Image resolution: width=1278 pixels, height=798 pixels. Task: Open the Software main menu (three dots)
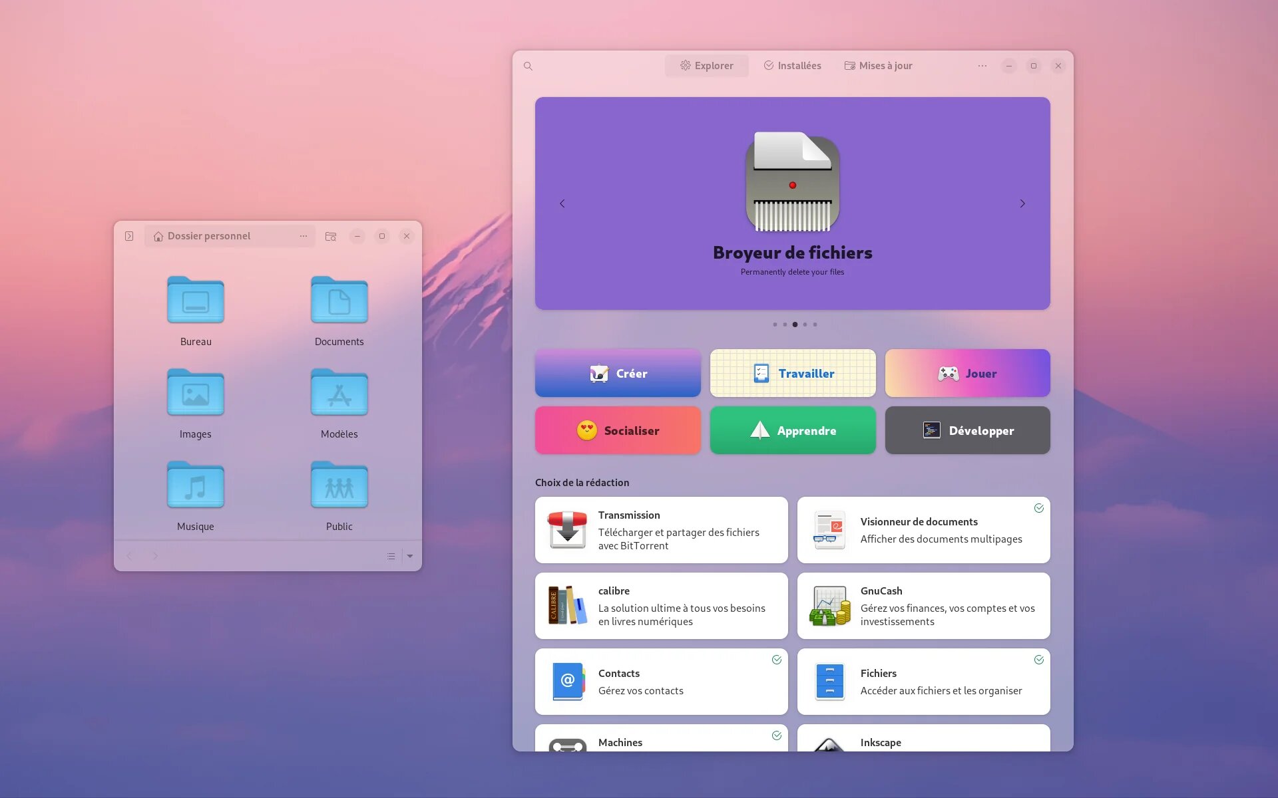point(982,66)
